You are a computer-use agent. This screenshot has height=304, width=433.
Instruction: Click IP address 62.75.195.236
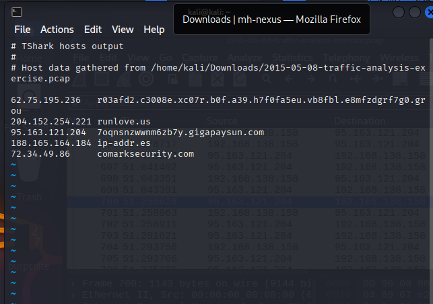point(46,100)
